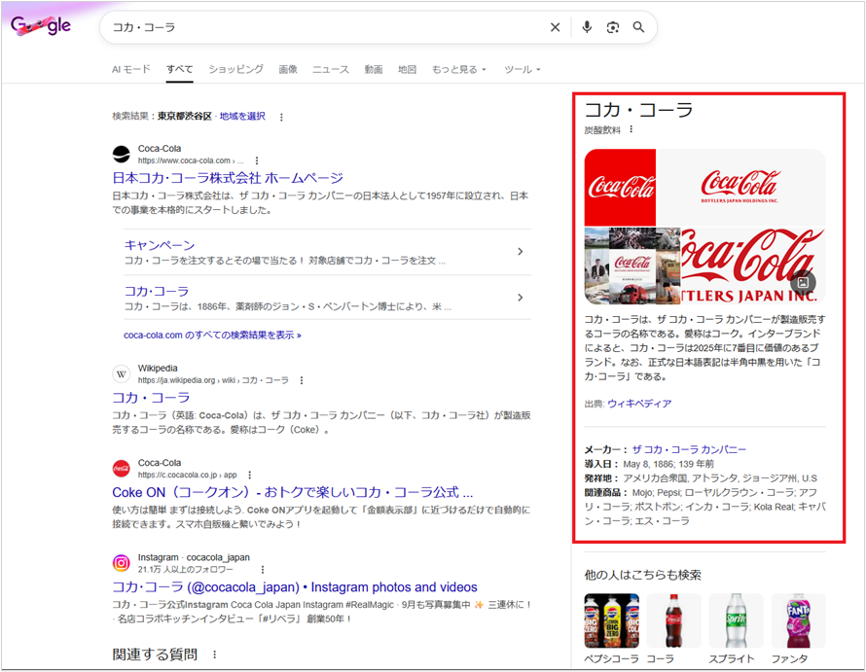Screen dimensions: 866x672
Task: Open more options beside 炭酸飲料 in knowledge panel
Action: click(631, 129)
